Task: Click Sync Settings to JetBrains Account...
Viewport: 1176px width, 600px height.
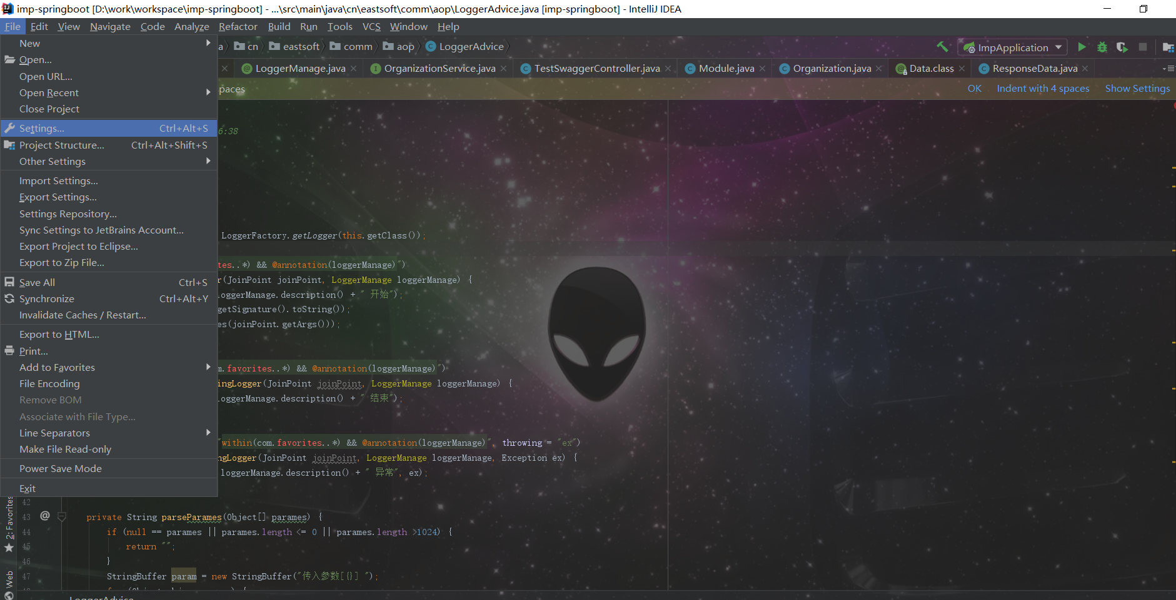Action: pos(109,230)
